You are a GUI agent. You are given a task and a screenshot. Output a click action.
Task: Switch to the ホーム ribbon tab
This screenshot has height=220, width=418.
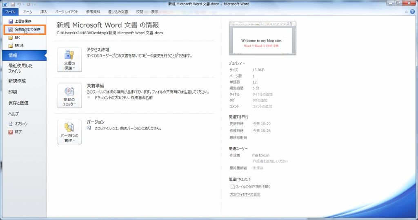(x=27, y=12)
